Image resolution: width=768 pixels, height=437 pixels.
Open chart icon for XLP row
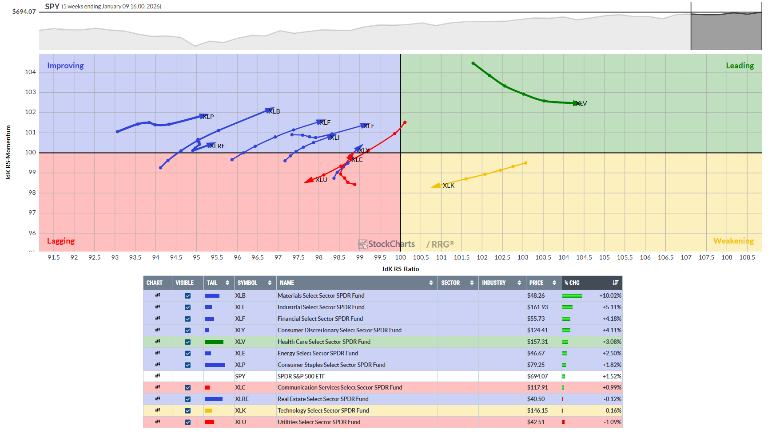[157, 365]
